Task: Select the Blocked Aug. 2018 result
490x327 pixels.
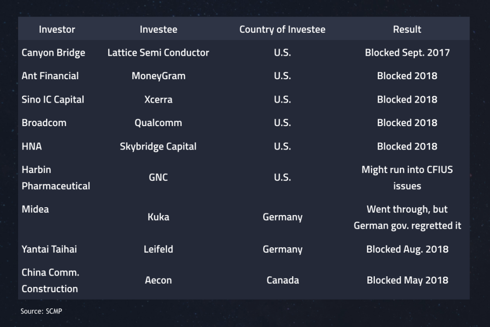Action: click(407, 249)
